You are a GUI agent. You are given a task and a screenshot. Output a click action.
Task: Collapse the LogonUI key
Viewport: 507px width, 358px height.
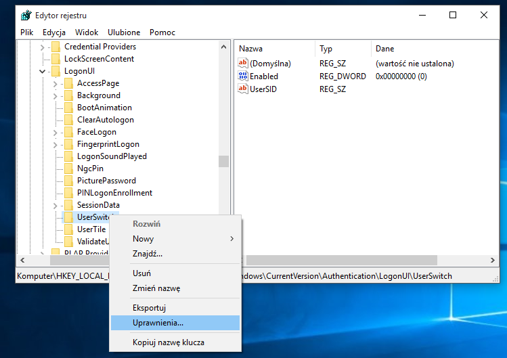click(43, 71)
